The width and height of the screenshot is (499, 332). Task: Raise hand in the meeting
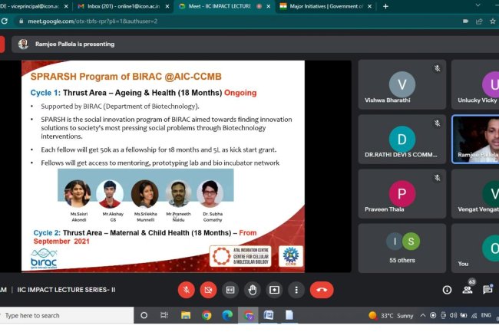coord(253,290)
